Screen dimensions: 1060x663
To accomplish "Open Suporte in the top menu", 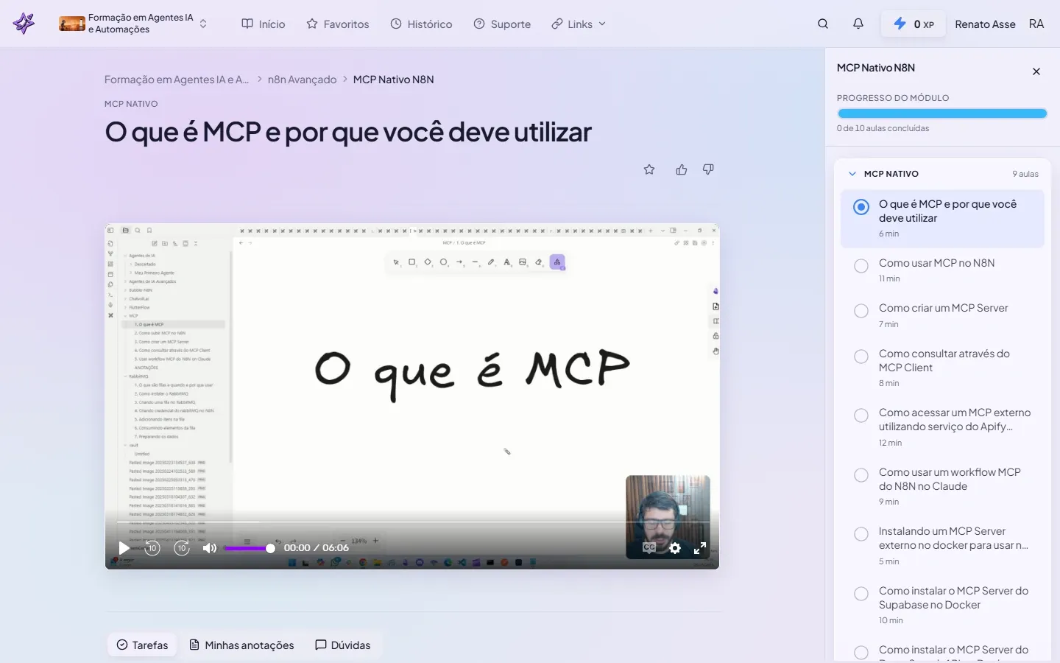I will [502, 24].
